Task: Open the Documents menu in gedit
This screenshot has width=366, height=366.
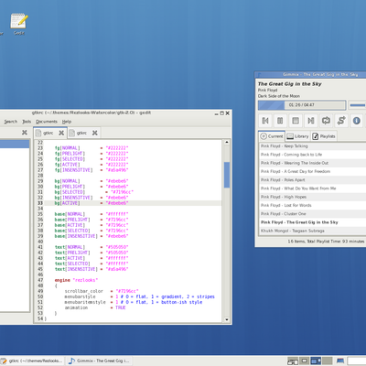Action: point(47,122)
